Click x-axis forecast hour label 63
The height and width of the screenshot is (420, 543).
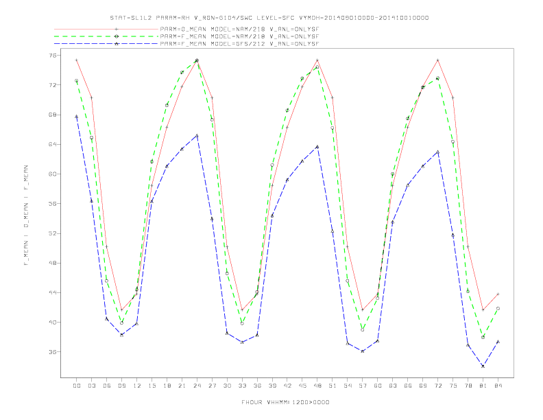point(393,386)
